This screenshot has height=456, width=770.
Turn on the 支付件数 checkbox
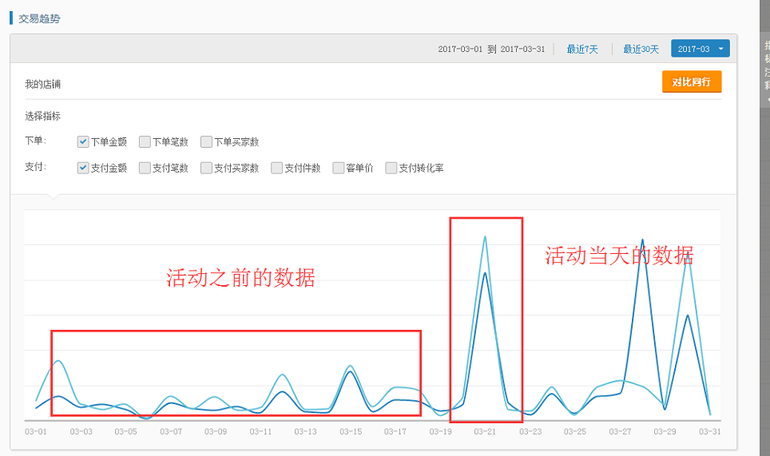click(276, 168)
